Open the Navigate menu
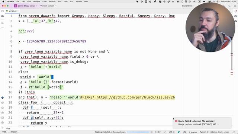Image resolution: width=238 pixels, height=134 pixels. (36, 1)
